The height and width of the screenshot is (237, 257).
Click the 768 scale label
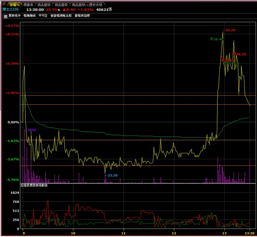16,202
